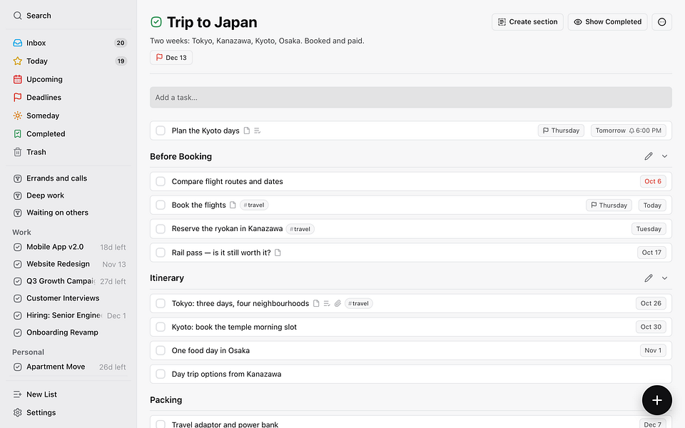Open the Upcoming view
Viewport: 685px width, 428px height.
click(68, 79)
